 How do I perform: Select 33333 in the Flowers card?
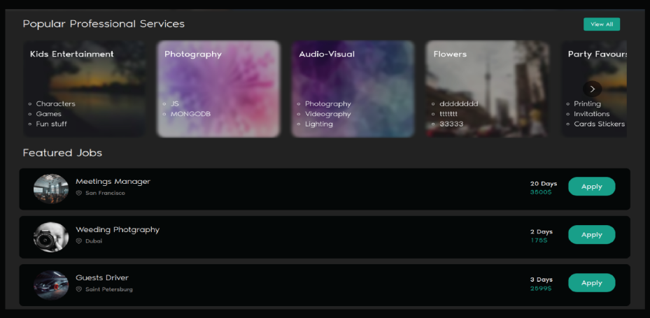tap(451, 124)
